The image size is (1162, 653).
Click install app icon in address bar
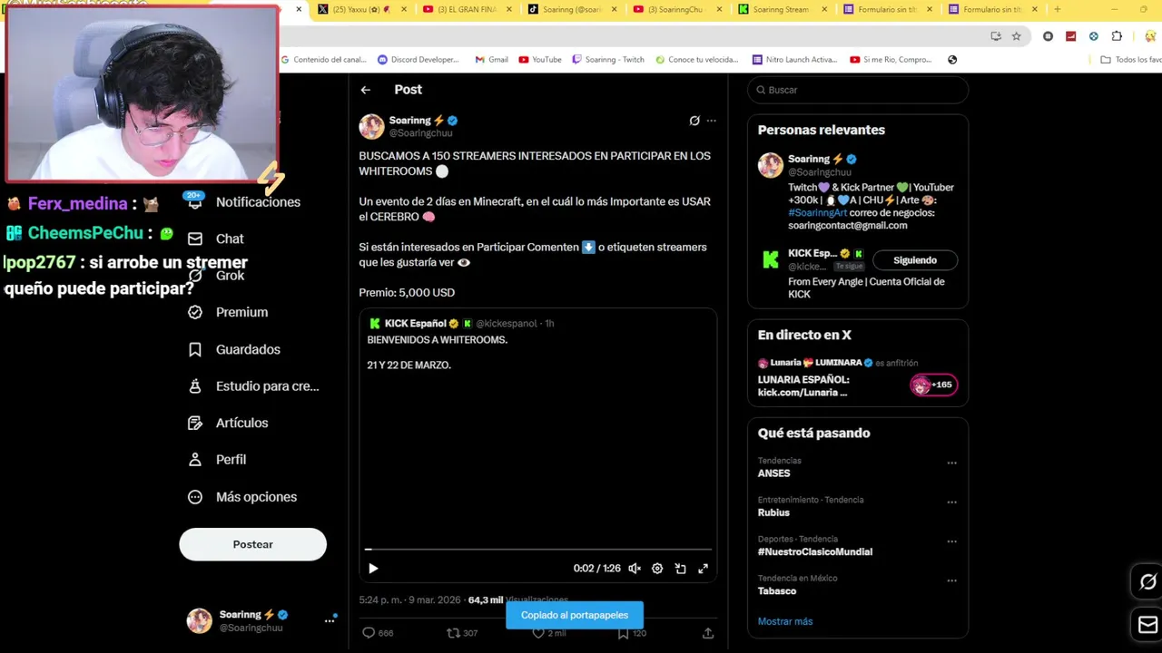pyautogui.click(x=996, y=36)
